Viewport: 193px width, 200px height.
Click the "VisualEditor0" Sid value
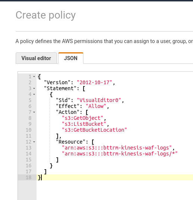click(x=99, y=100)
